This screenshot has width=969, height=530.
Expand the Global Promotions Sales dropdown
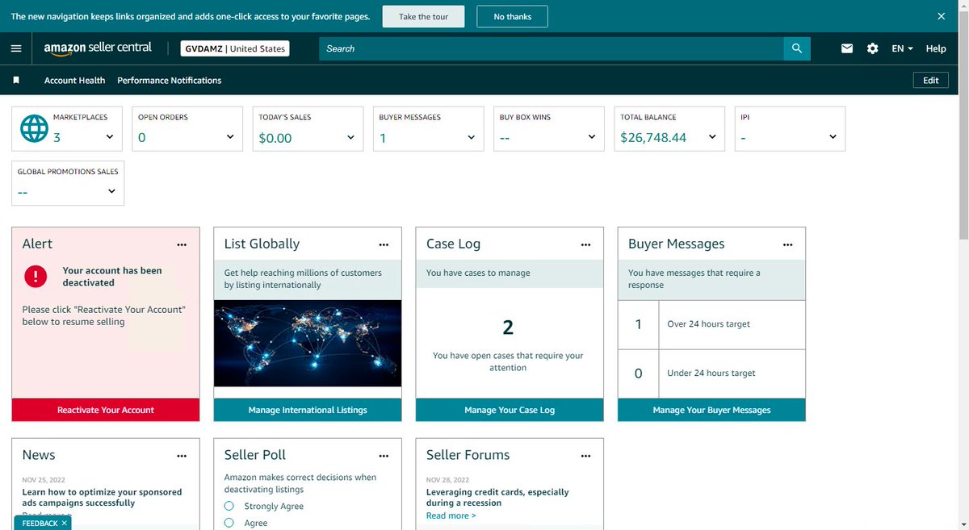pyautogui.click(x=111, y=191)
